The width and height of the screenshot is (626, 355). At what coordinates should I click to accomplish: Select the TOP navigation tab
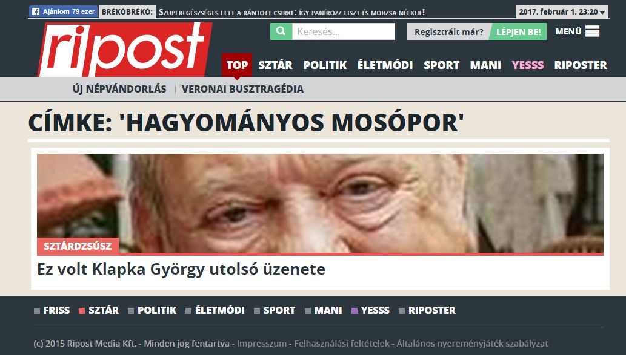tap(237, 65)
